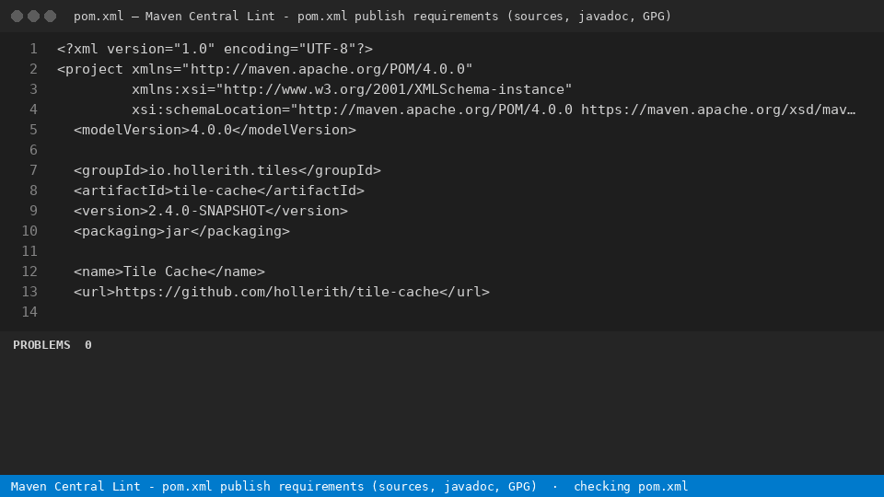Click the third window control dot
884x497 pixels.
pos(50,17)
